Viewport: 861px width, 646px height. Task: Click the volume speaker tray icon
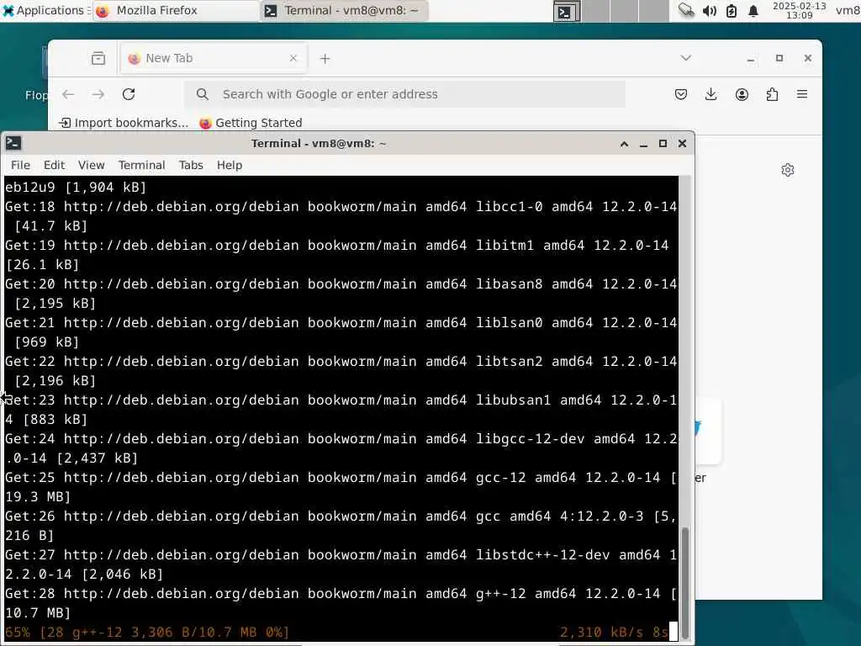click(709, 11)
